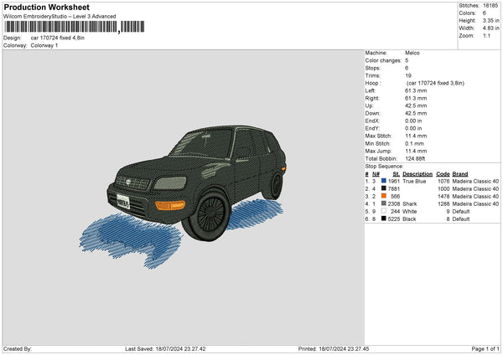
Task: Click thread code 1076 in row 1
Action: (x=443, y=182)
